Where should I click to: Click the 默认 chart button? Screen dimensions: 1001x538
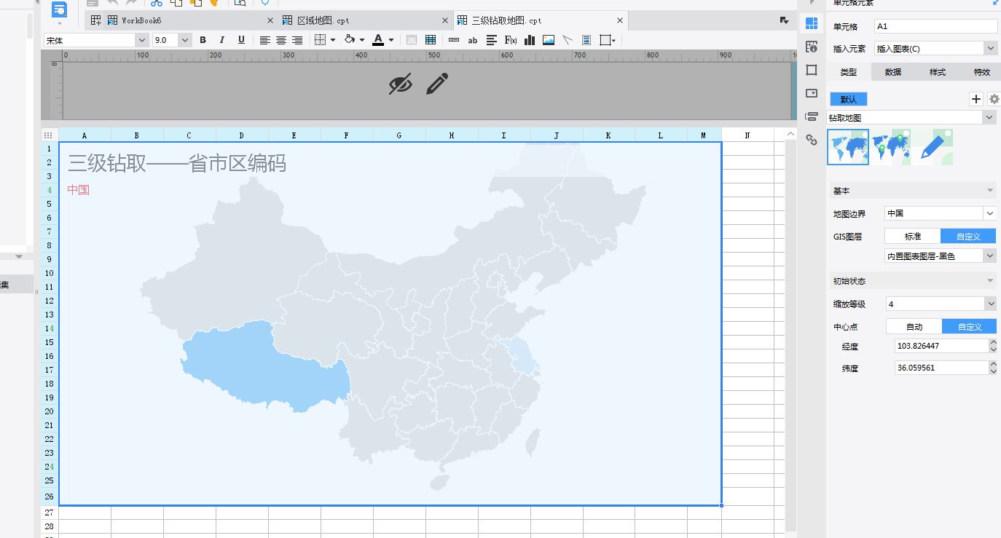point(849,99)
